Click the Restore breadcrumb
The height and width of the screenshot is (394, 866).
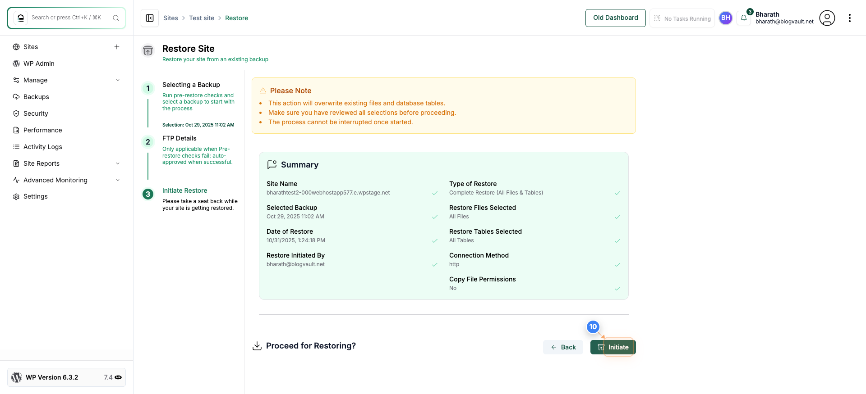[236, 18]
